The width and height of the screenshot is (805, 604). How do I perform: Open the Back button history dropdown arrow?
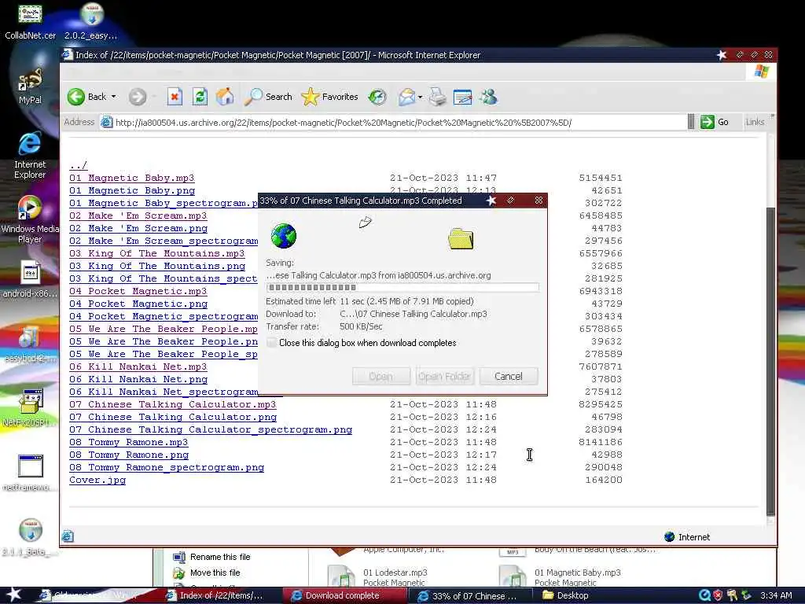click(113, 97)
